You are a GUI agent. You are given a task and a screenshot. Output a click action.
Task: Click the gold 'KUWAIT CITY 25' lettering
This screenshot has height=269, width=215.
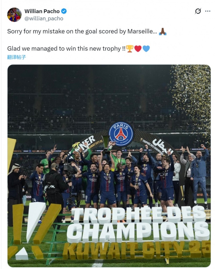[x=137, y=250]
